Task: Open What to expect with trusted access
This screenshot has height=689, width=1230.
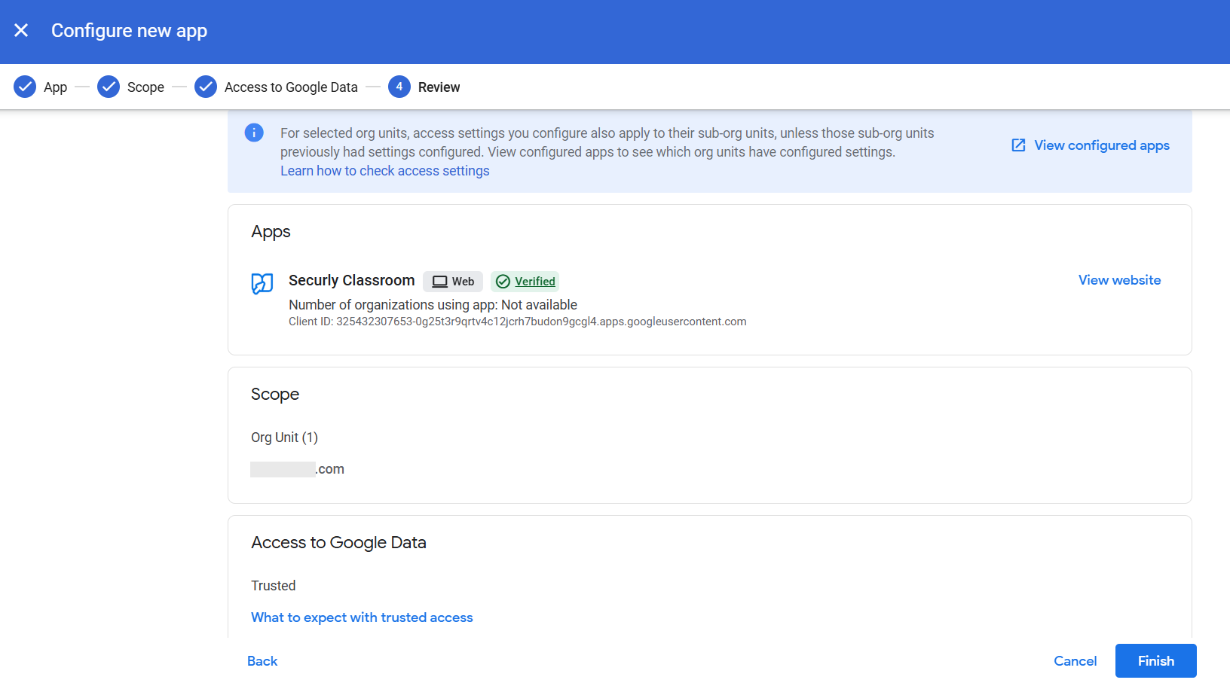Action: pos(362,617)
